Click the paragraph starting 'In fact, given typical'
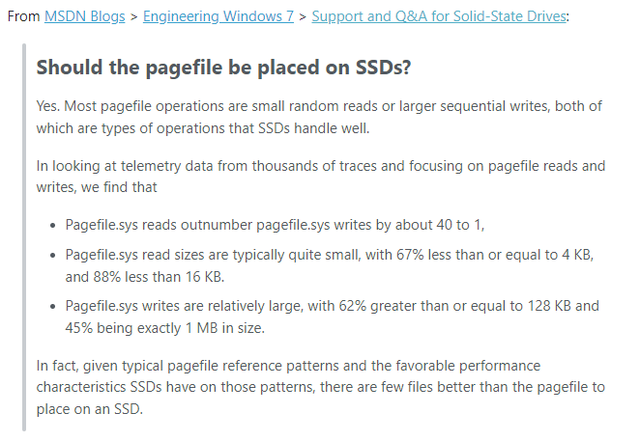 pyautogui.click(x=320, y=387)
